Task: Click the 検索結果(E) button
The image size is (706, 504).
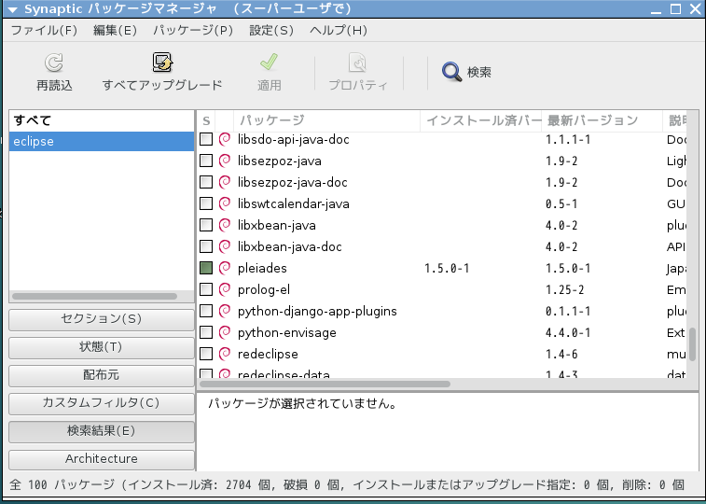Action: coord(102,431)
